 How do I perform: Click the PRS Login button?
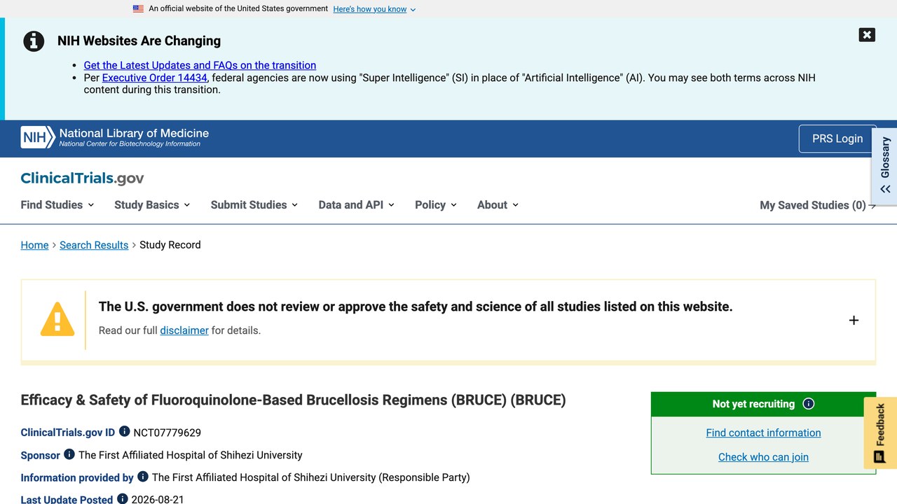[x=837, y=139]
